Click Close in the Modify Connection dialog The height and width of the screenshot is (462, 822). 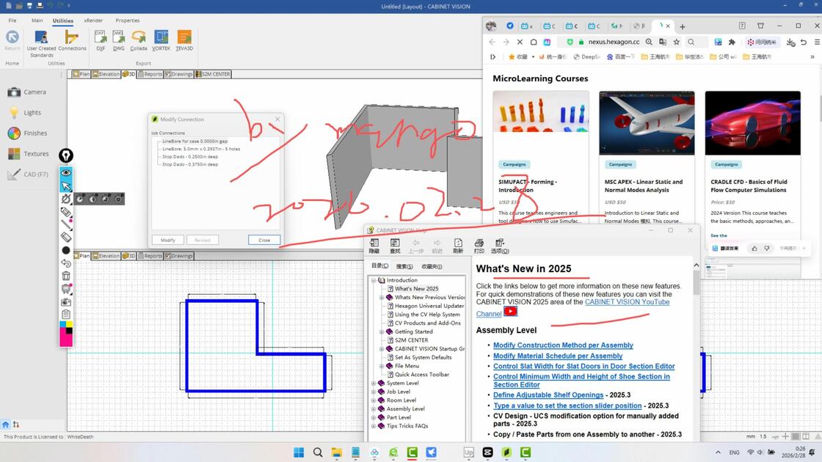(x=264, y=240)
